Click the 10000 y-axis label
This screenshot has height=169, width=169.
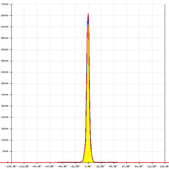5,140
